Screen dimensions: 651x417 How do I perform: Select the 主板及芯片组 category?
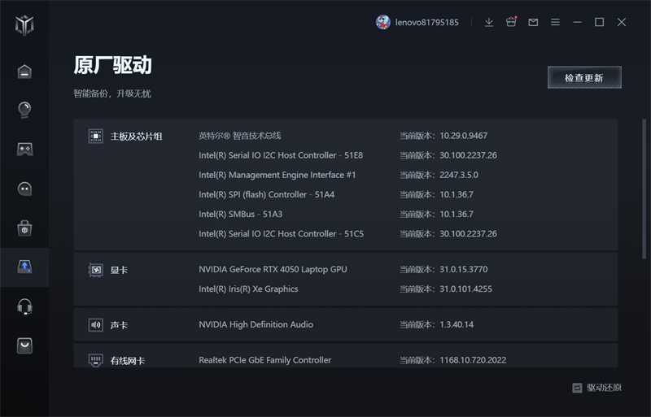click(x=136, y=137)
